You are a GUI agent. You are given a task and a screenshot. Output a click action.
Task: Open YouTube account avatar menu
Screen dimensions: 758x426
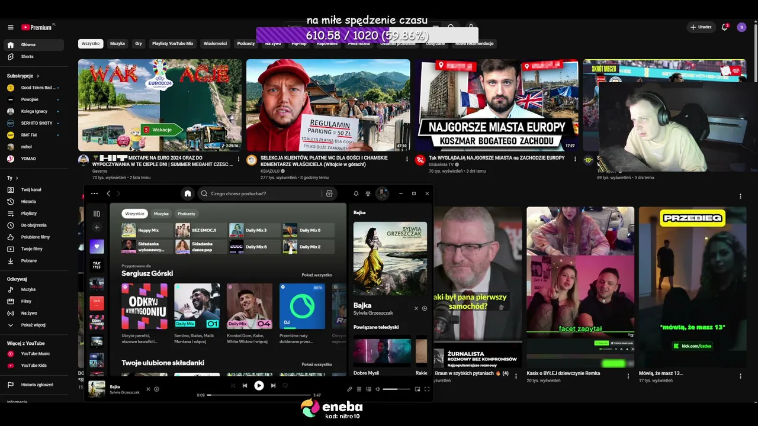[x=741, y=27]
